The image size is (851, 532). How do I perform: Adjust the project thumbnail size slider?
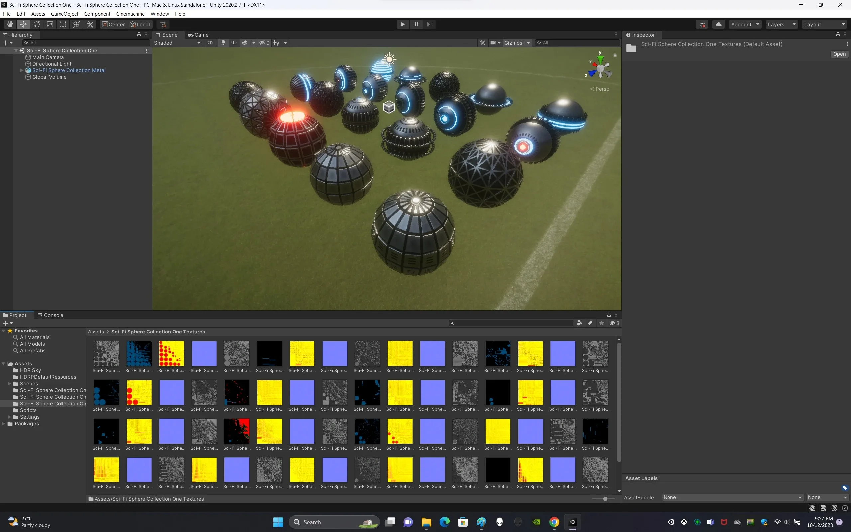pos(605,499)
